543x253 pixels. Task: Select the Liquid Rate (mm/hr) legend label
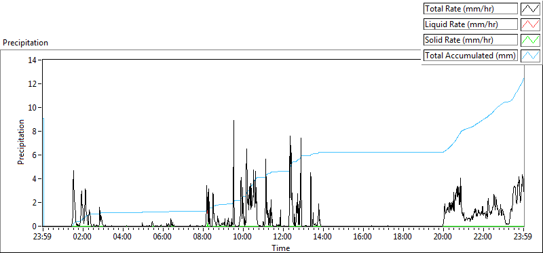pos(470,24)
